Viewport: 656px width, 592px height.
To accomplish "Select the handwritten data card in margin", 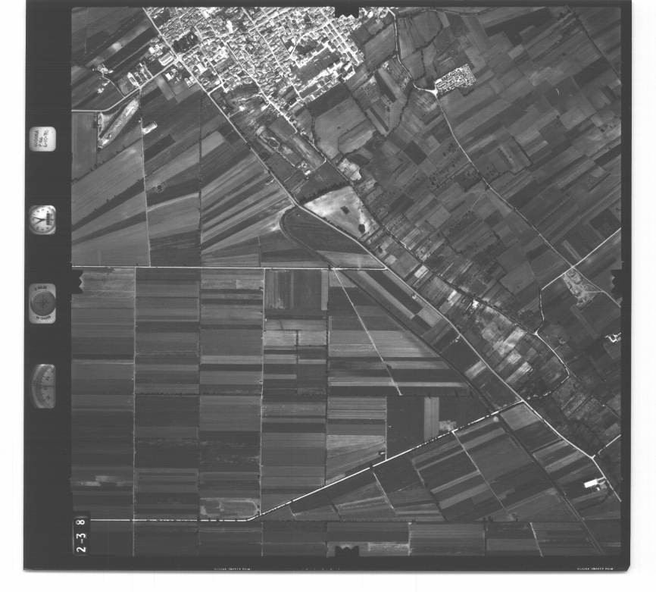I will pos(42,139).
